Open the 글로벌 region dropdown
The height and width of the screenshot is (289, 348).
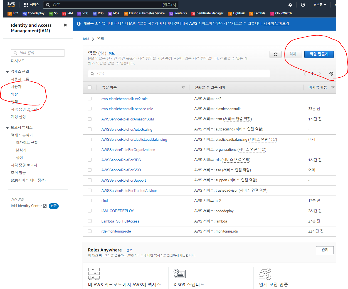pyautogui.click(x=320, y=5)
